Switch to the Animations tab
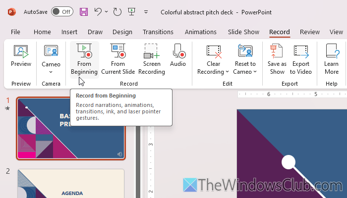Image resolution: width=347 pixels, height=198 pixels. [201, 32]
